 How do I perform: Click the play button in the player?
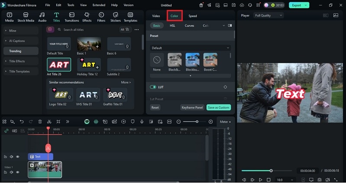(x=260, y=180)
